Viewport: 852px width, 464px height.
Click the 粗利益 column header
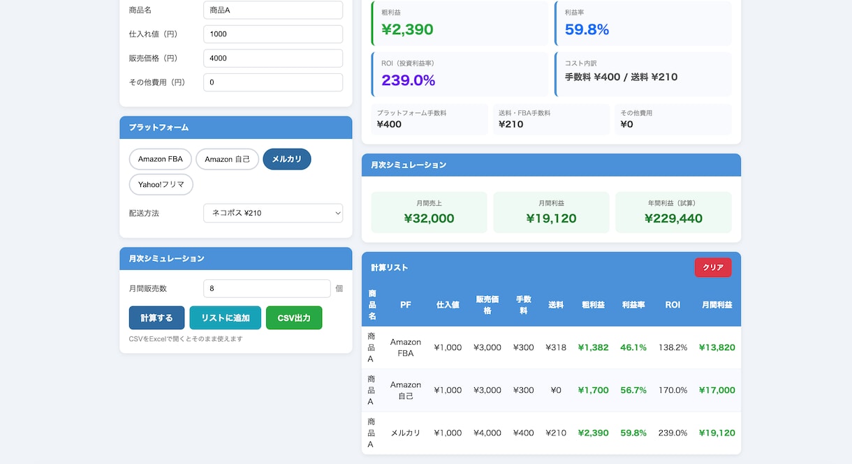[x=594, y=305]
